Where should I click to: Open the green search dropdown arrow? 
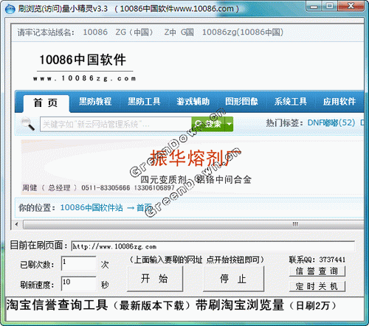pyautogui.click(x=230, y=124)
